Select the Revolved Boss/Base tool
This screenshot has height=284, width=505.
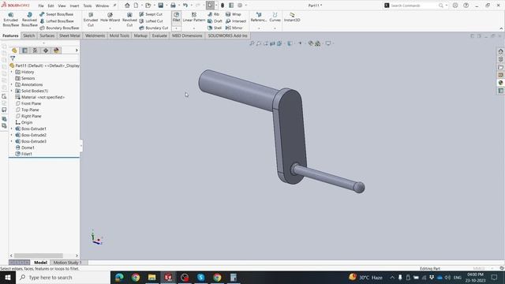(x=29, y=19)
